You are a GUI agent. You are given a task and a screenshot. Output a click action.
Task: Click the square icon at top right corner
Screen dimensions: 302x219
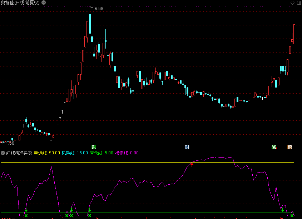click(x=298, y=3)
